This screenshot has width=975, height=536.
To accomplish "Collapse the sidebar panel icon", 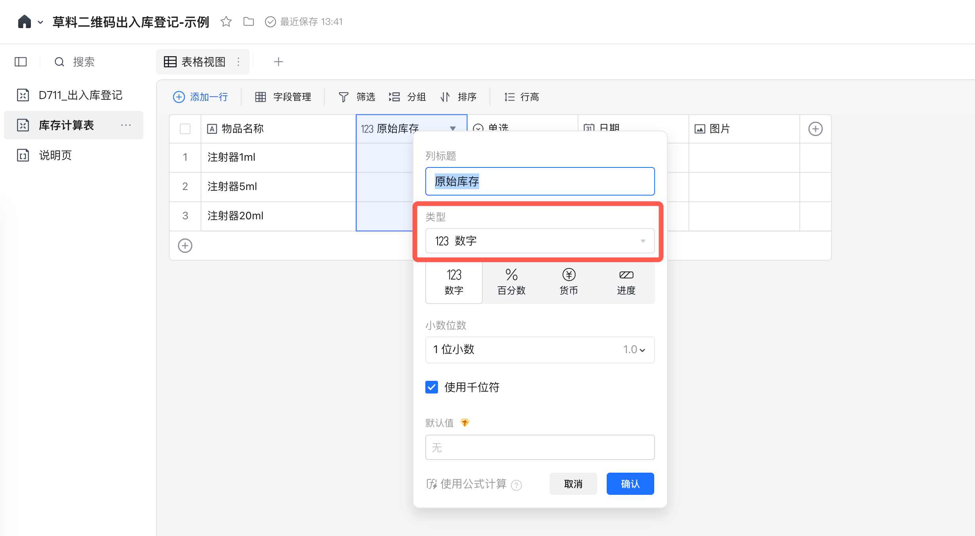I will [21, 62].
